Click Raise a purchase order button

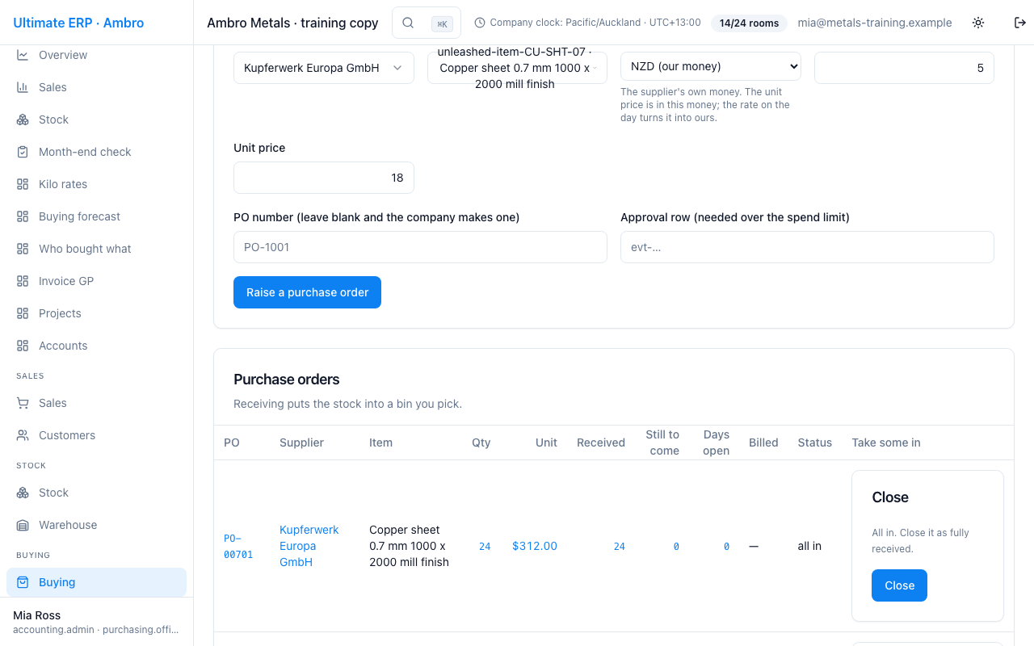click(x=307, y=292)
